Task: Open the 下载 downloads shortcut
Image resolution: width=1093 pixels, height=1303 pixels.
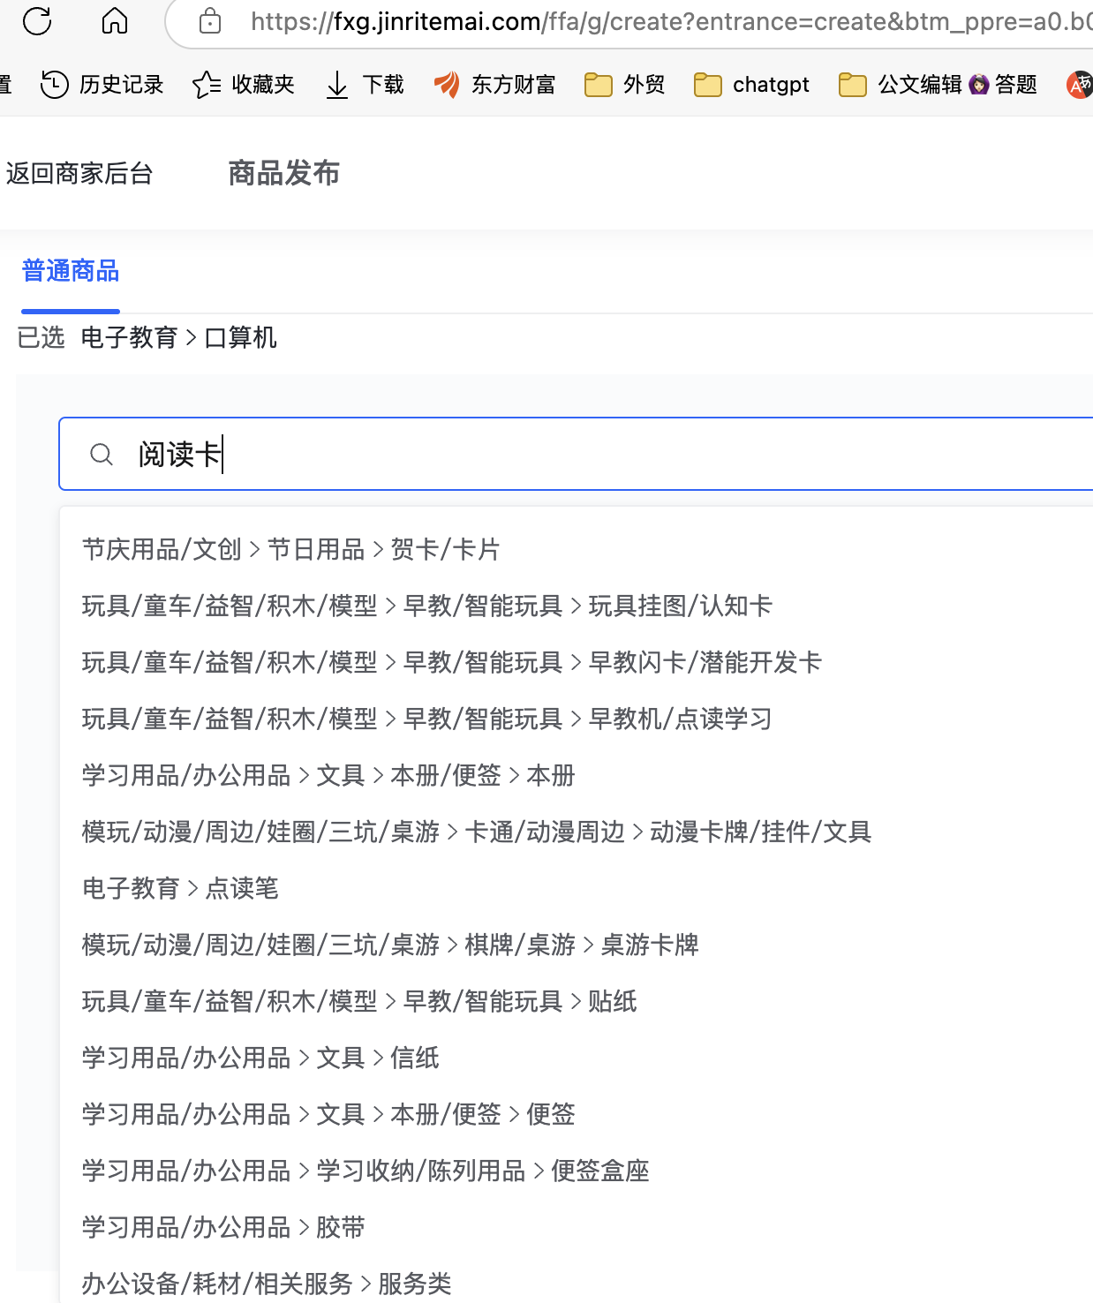Action: point(365,85)
